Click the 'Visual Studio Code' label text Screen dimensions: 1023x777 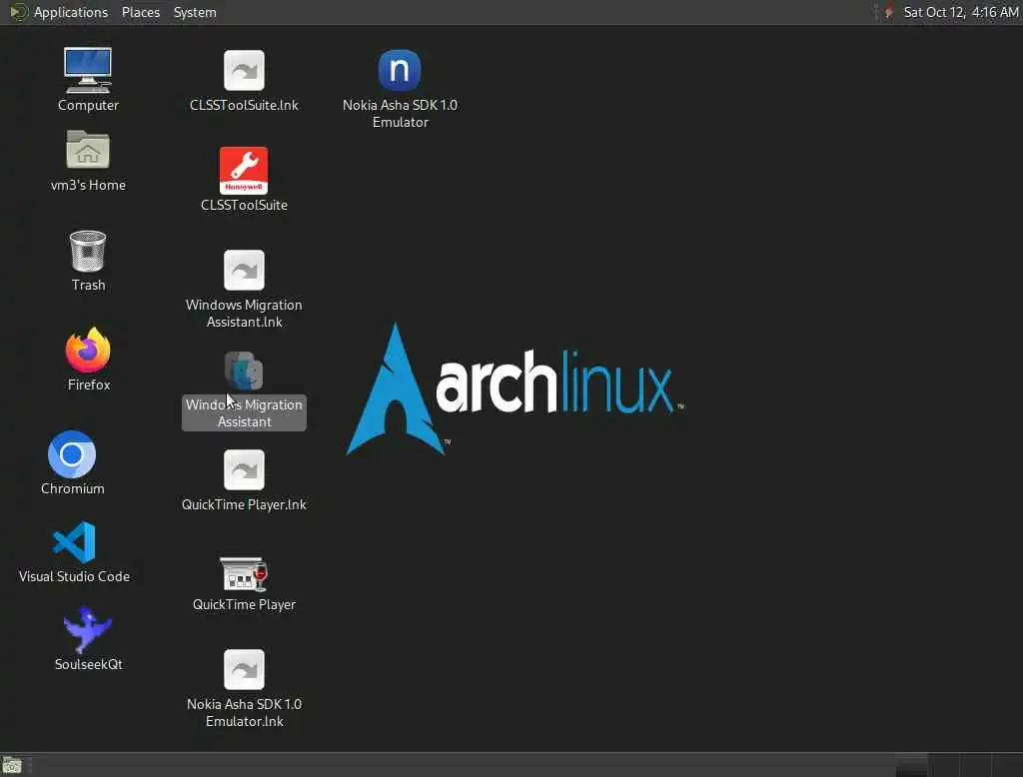coord(74,576)
